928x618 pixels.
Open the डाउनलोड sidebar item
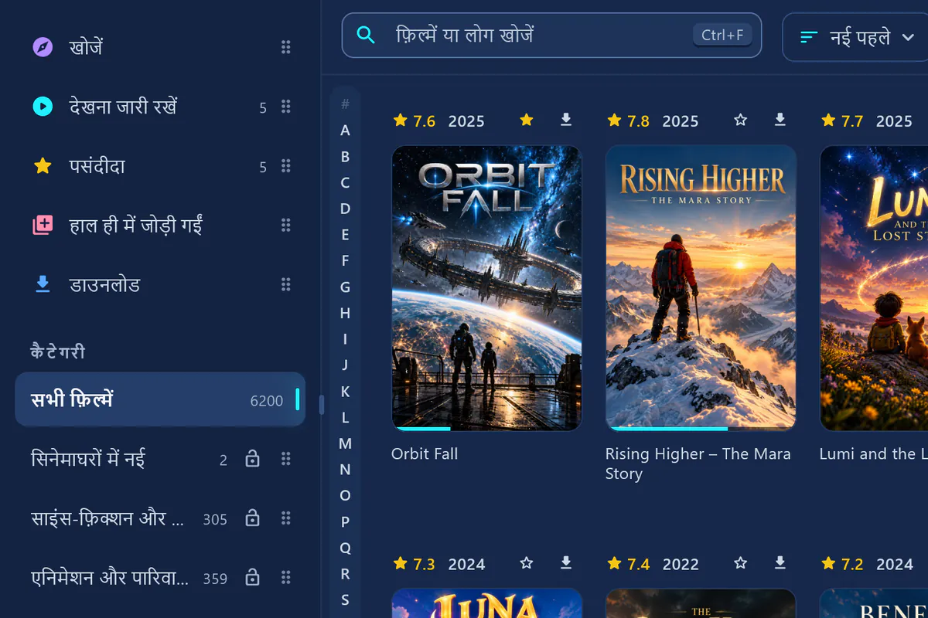point(160,284)
